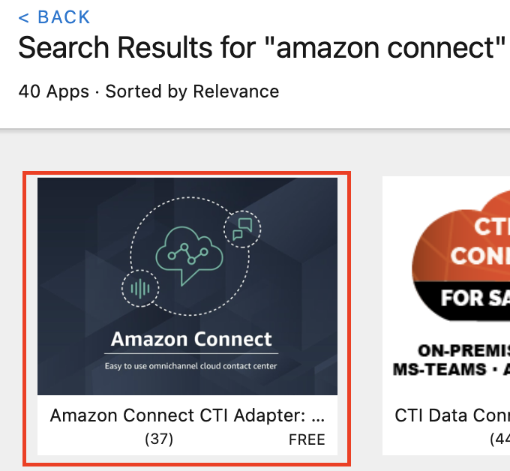Click the FREE price label
Viewport: 510px width, 471px height.
(307, 439)
